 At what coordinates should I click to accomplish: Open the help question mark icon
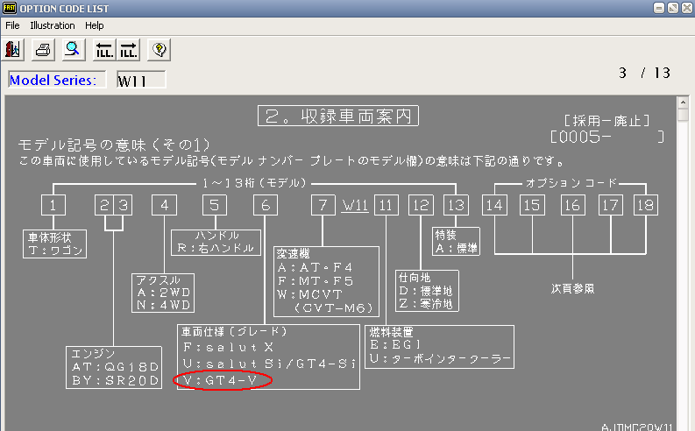click(x=158, y=48)
